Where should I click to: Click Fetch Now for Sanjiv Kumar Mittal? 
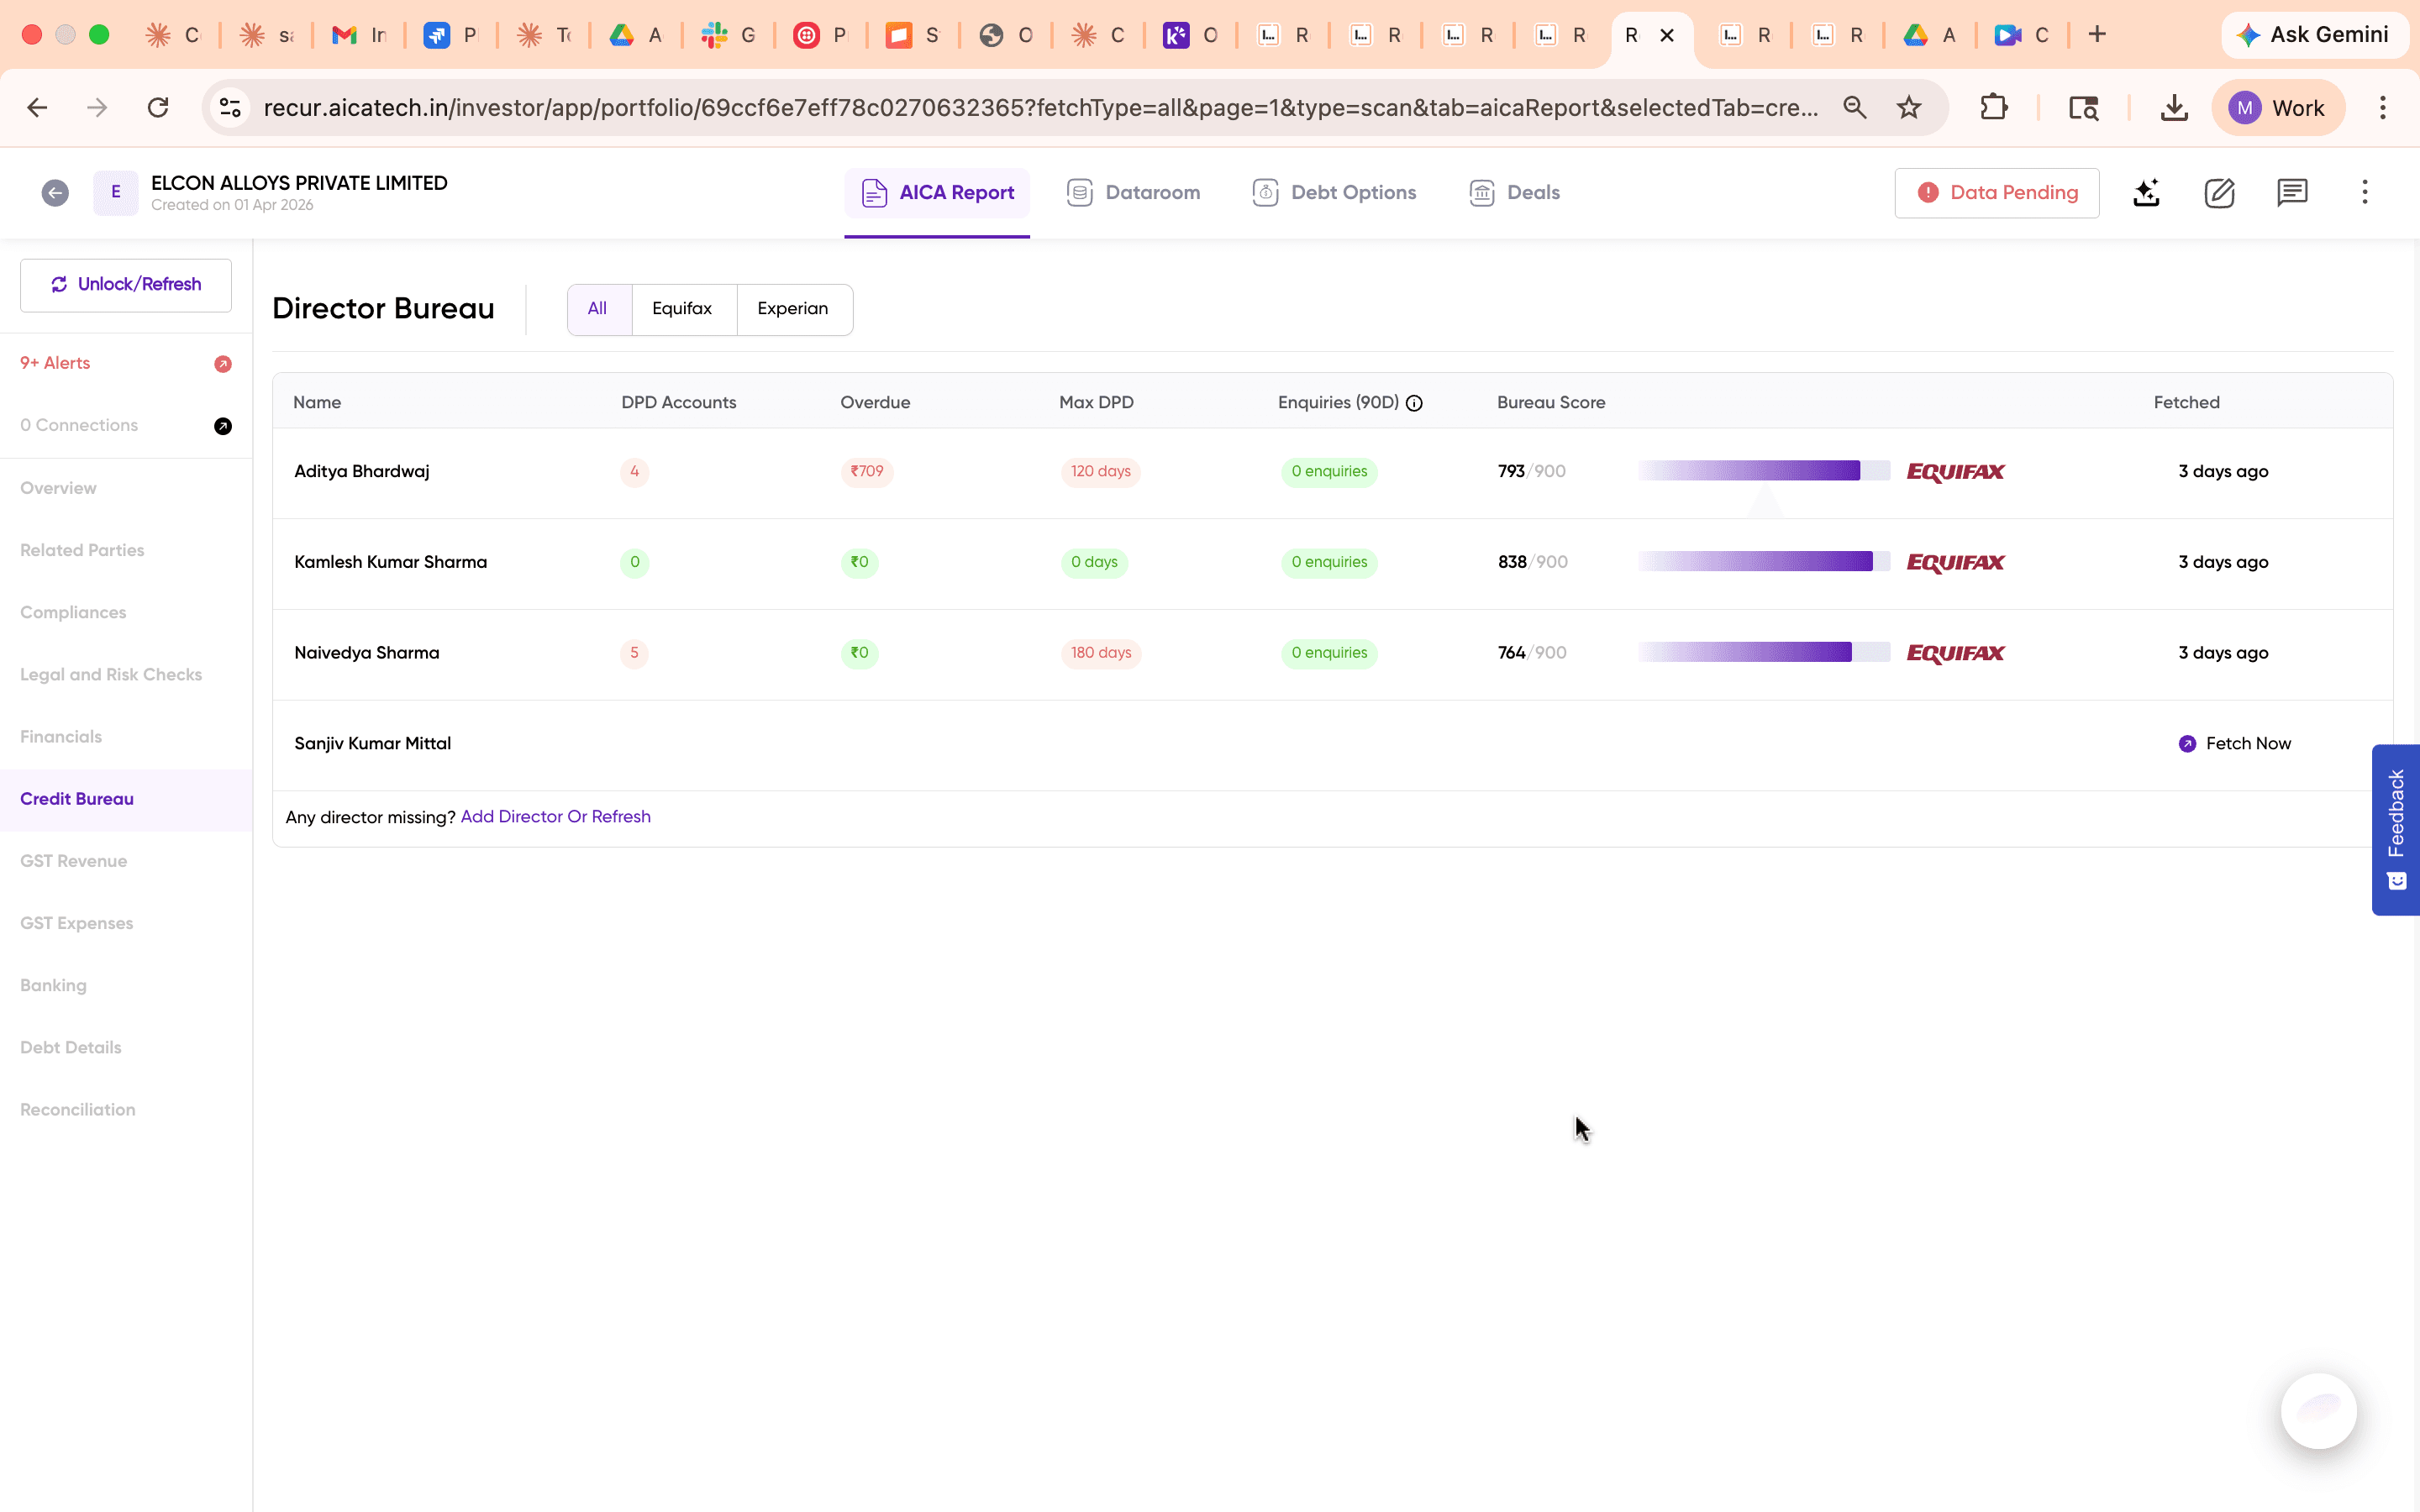[2235, 743]
